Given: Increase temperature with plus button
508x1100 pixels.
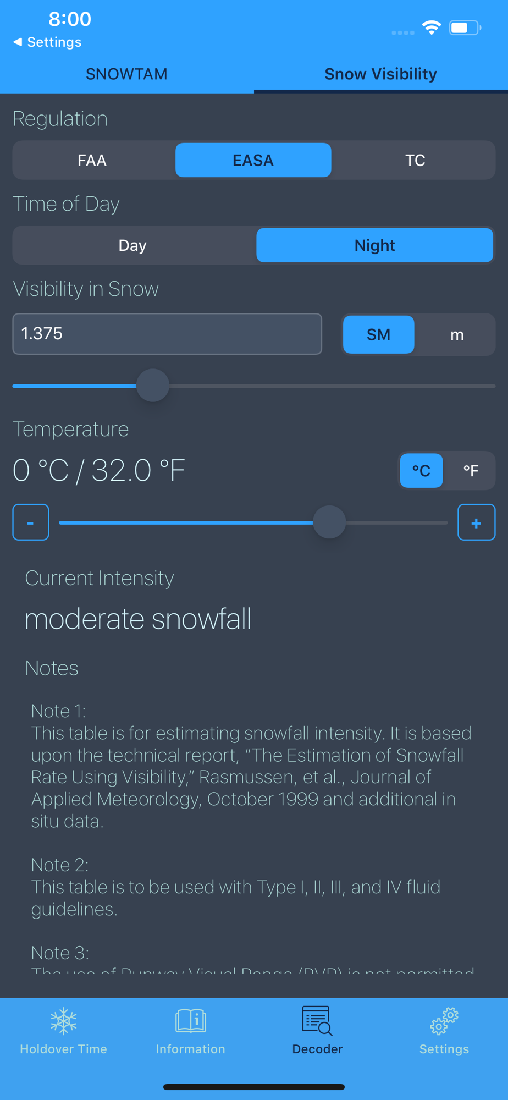Looking at the screenshot, I should coord(477,522).
